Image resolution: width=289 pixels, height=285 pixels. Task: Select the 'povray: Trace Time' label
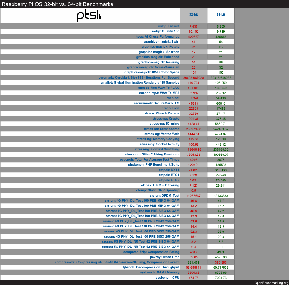(164, 257)
